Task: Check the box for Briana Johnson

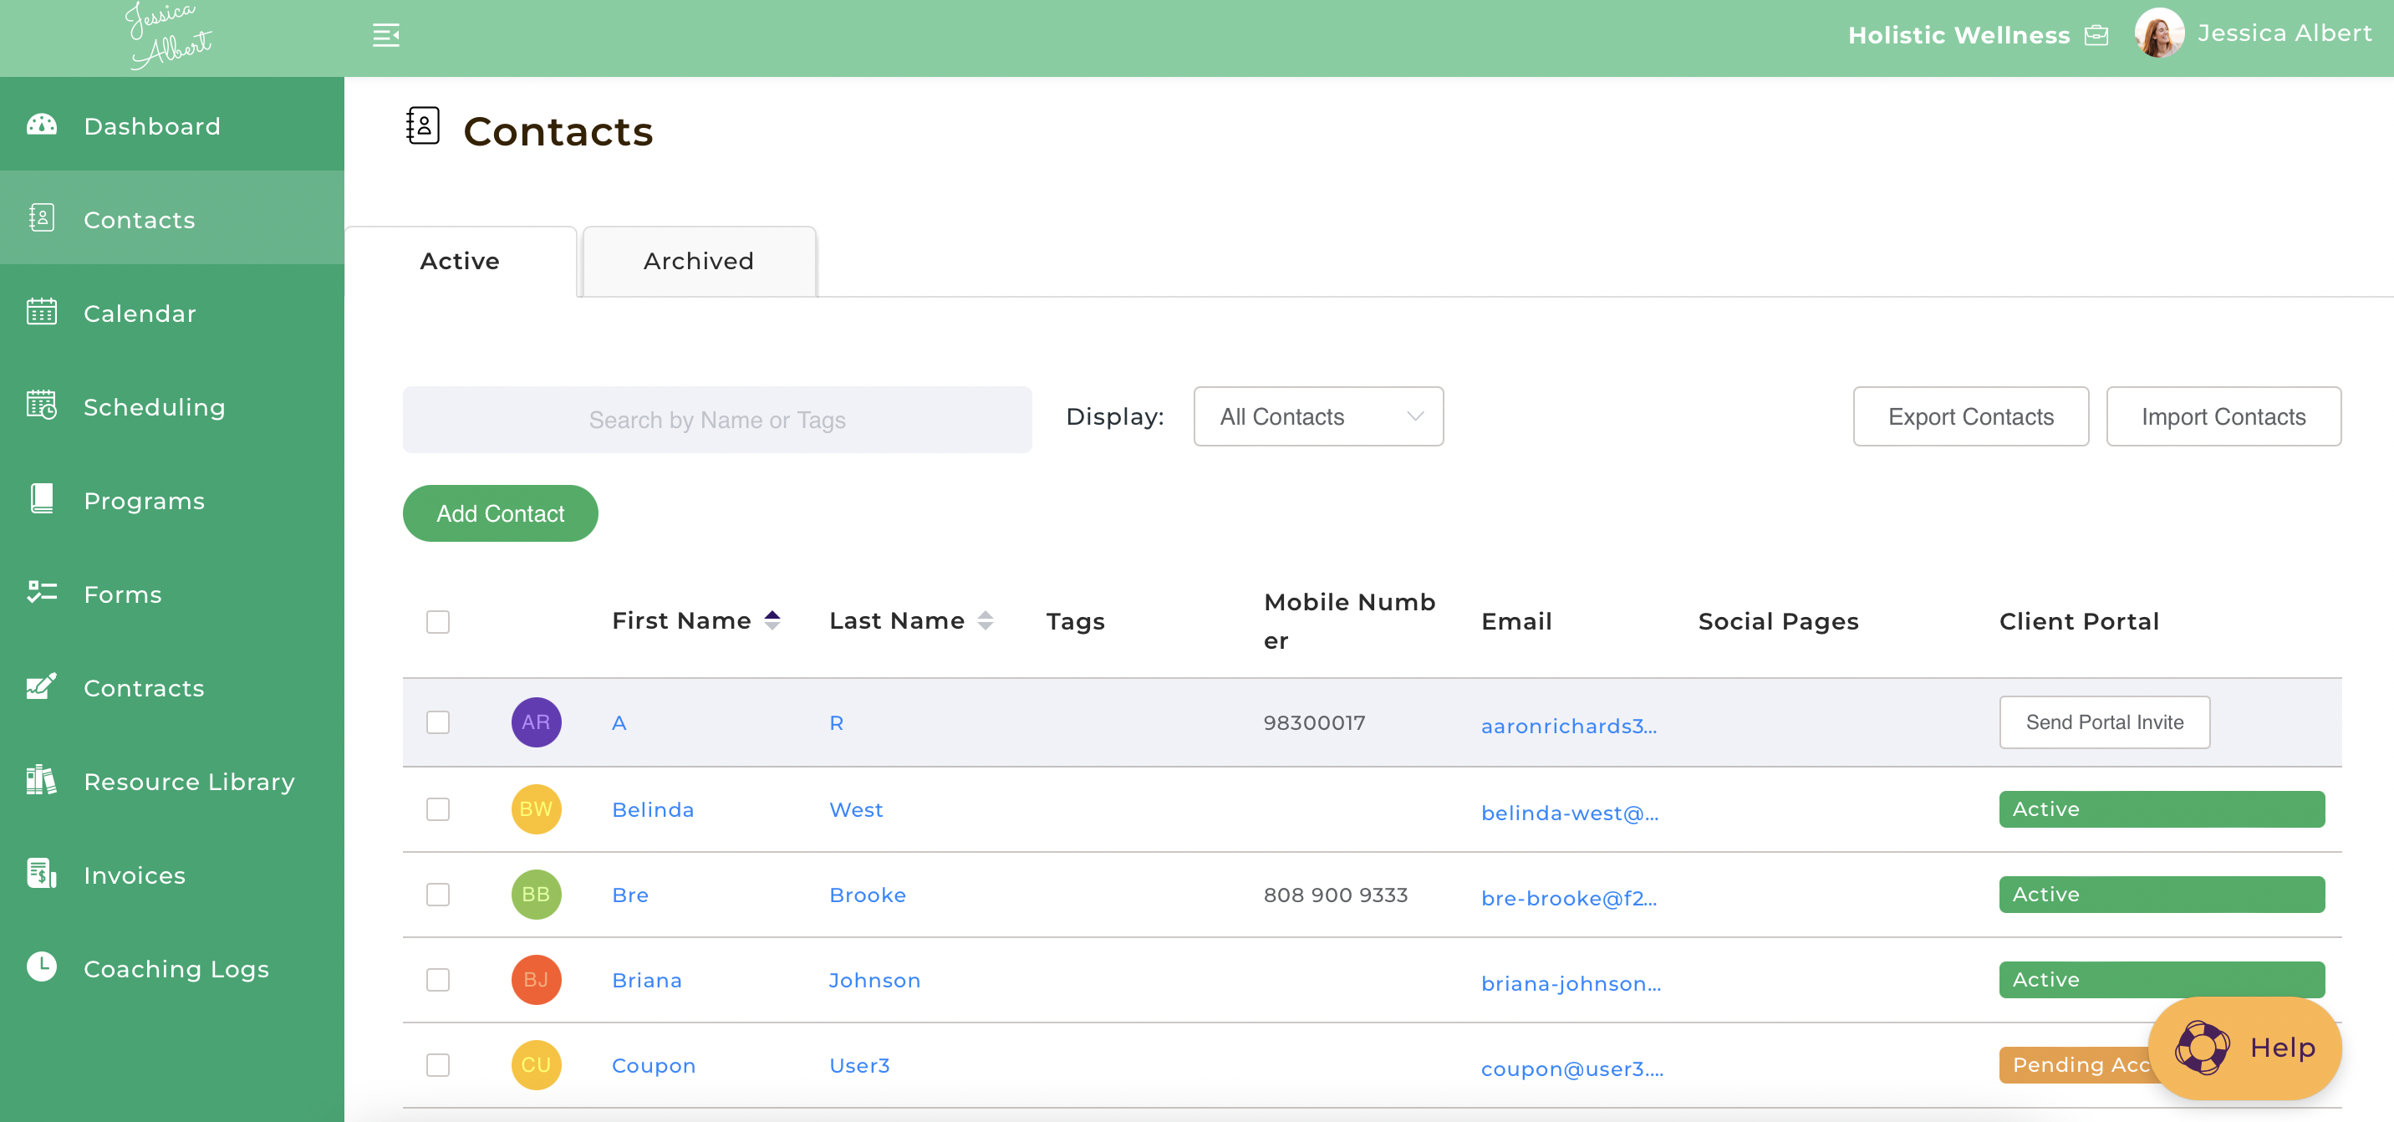Action: [438, 980]
